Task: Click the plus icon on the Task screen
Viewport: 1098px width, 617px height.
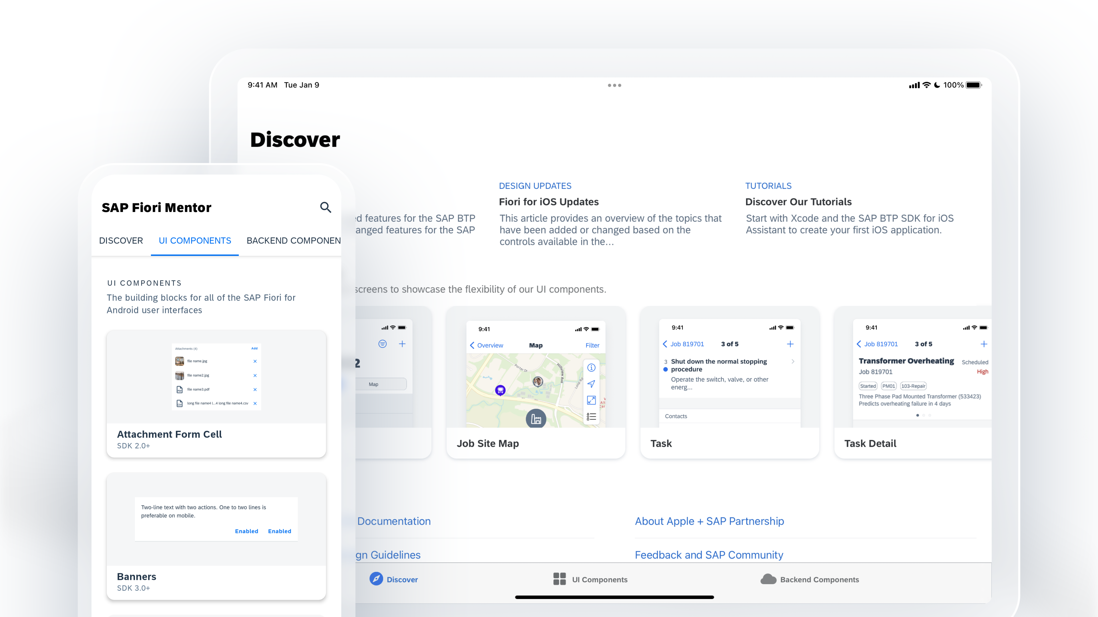Action: pos(791,344)
